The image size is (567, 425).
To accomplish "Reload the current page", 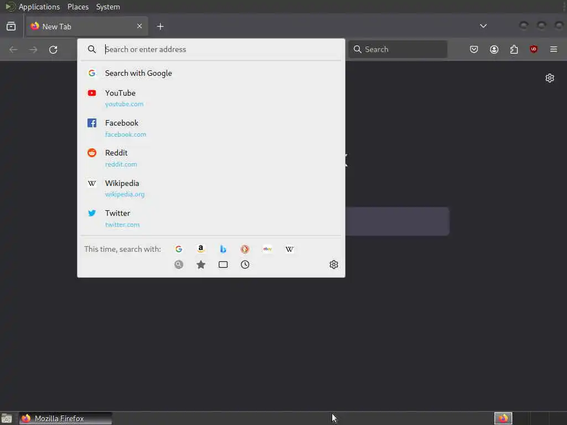I will tap(53, 49).
